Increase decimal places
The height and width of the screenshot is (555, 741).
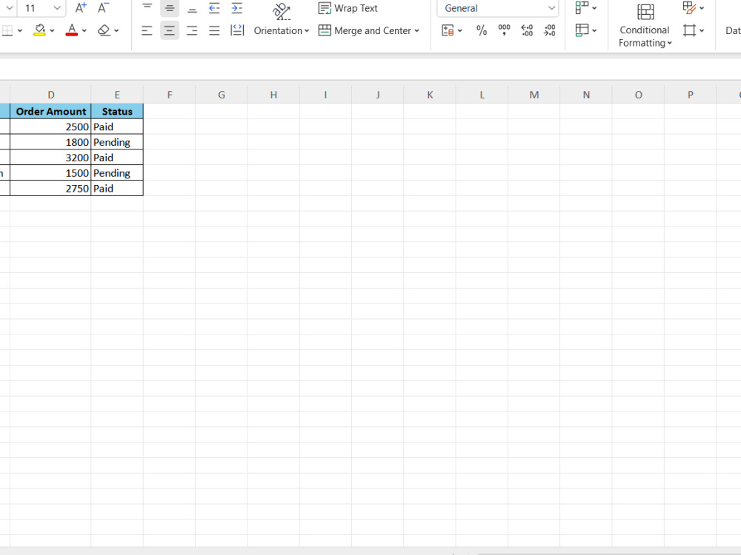[527, 30]
